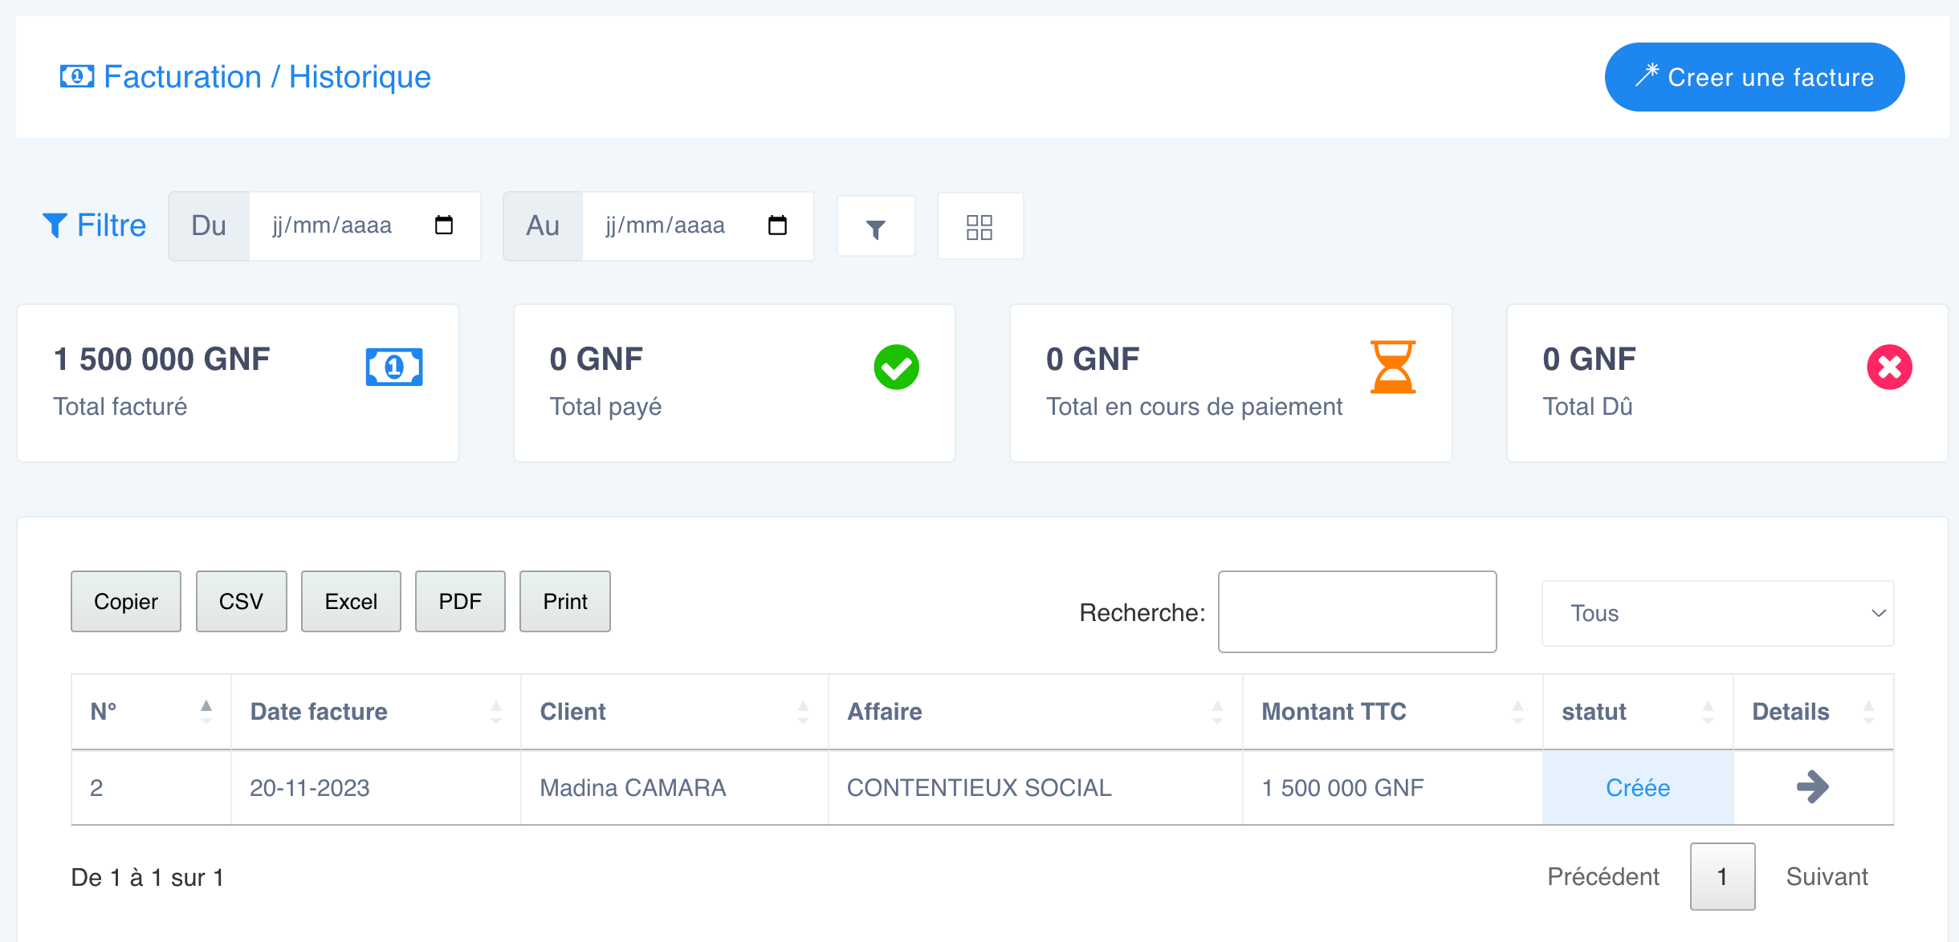Focus the Recherche search field
1959x942 pixels.
(1357, 612)
